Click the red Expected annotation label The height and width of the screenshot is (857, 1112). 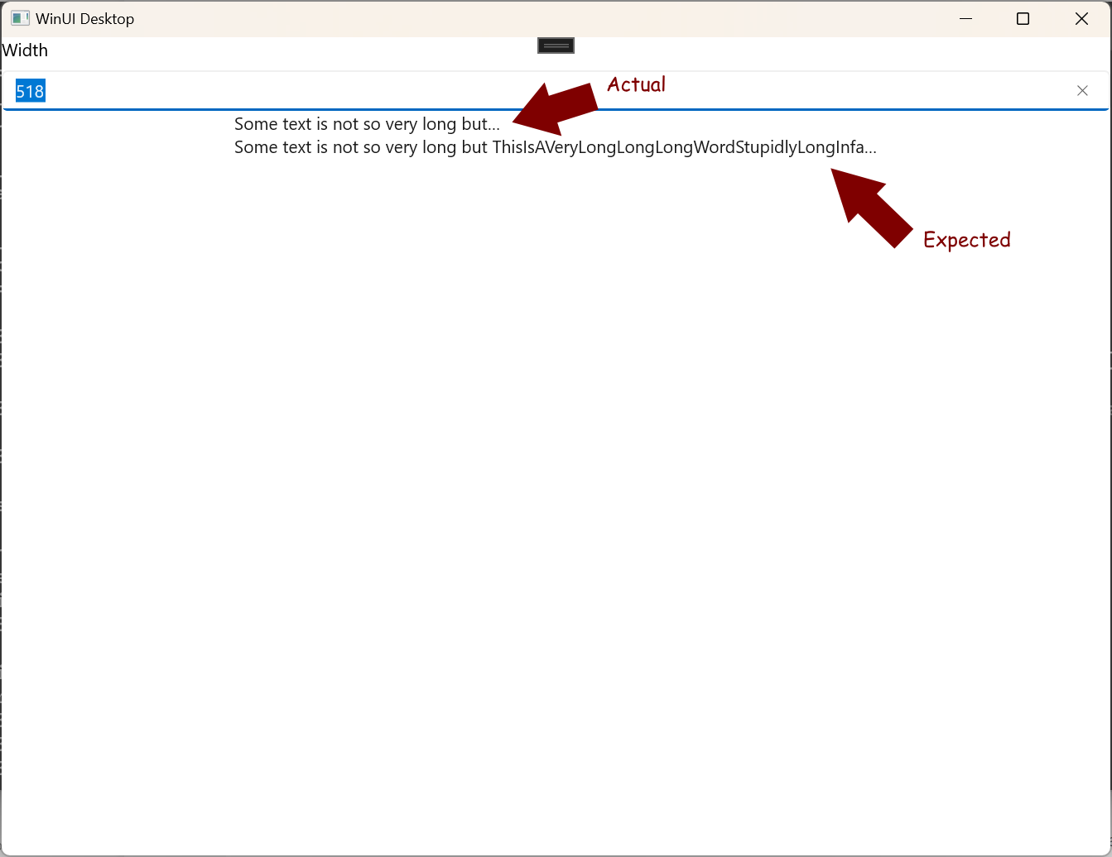pyautogui.click(x=967, y=240)
